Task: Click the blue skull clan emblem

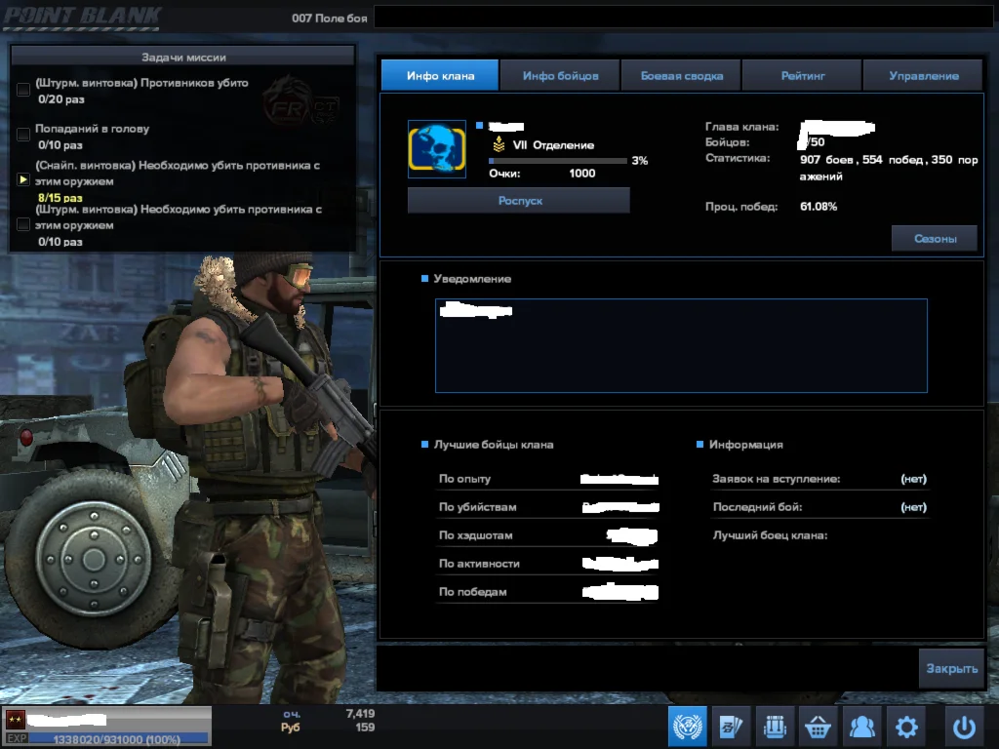Action: click(x=437, y=149)
